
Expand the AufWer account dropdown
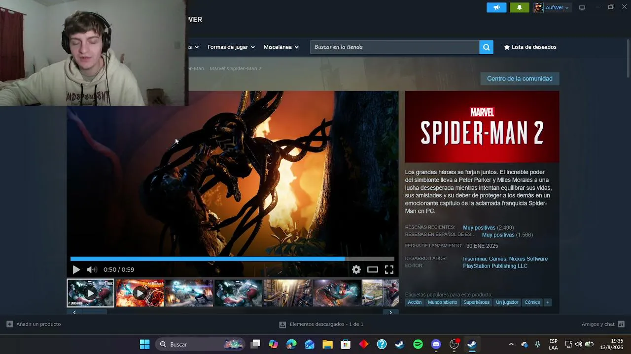pos(557,7)
